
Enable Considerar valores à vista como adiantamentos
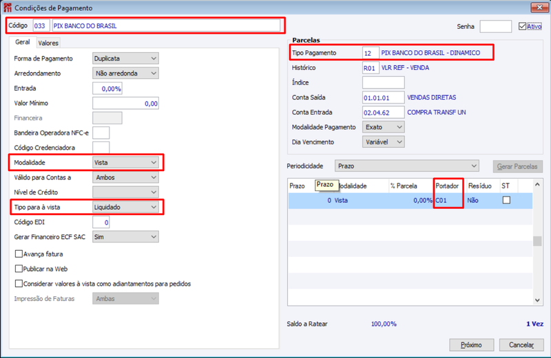tap(19, 284)
